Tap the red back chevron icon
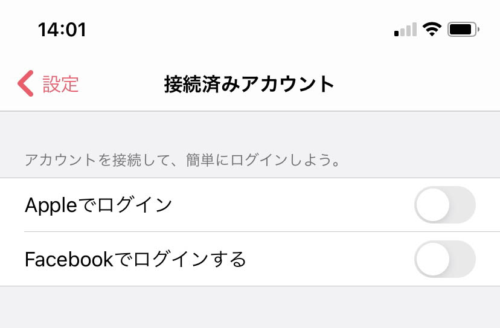The width and height of the screenshot is (500, 328). (25, 83)
